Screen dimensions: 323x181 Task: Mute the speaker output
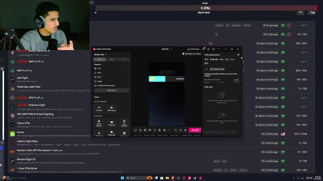[x=180, y=130]
